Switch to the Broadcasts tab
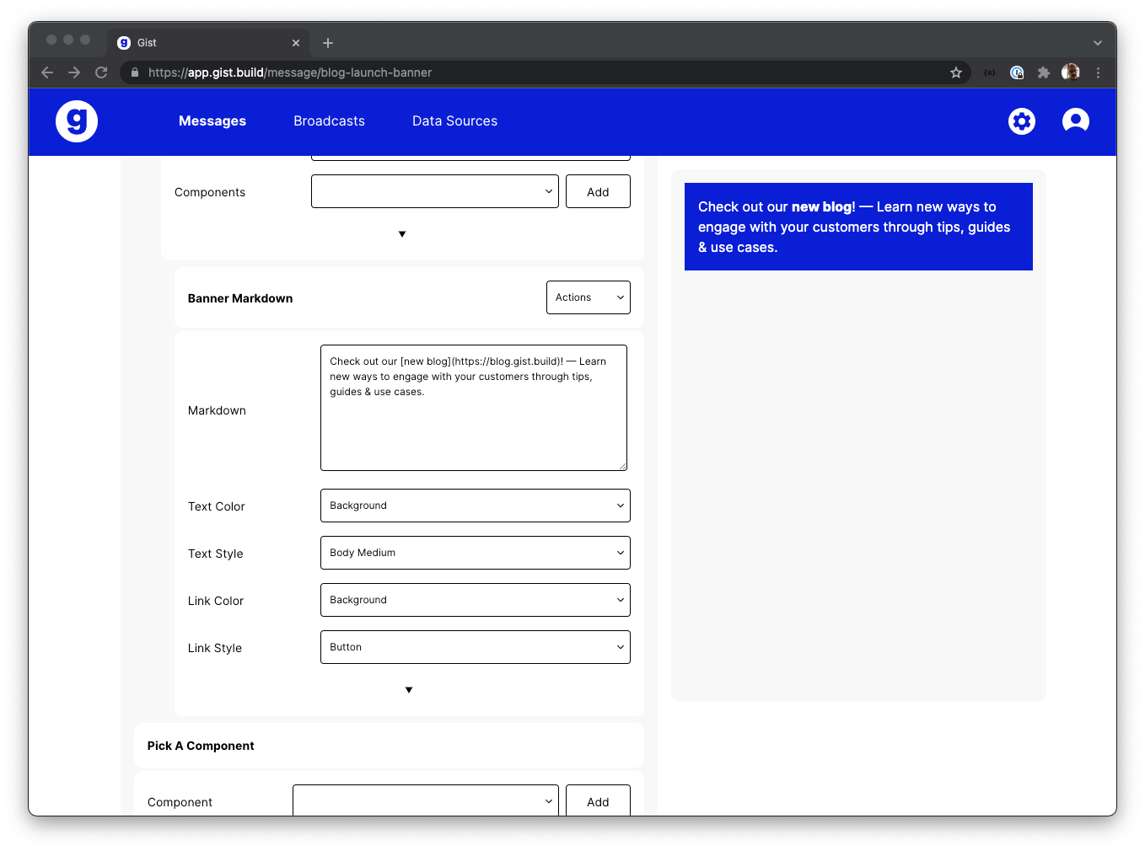The image size is (1145, 851). [x=330, y=121]
